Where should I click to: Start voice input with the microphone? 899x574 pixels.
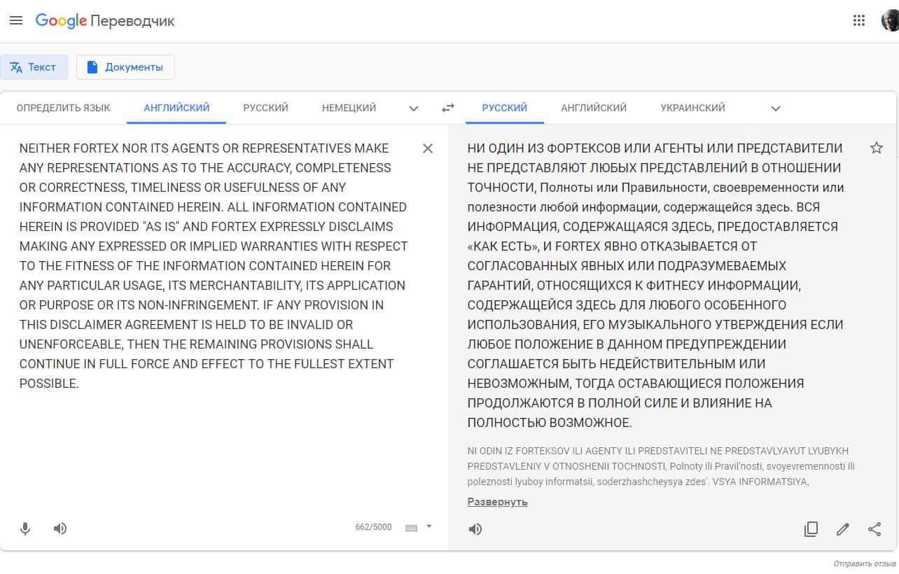coord(25,528)
